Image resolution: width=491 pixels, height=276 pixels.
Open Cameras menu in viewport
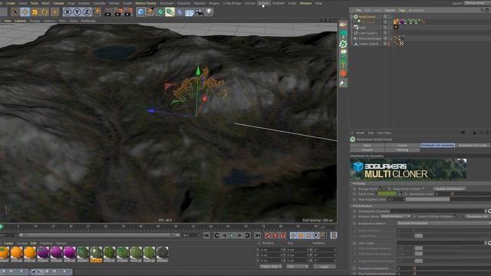click(x=21, y=21)
